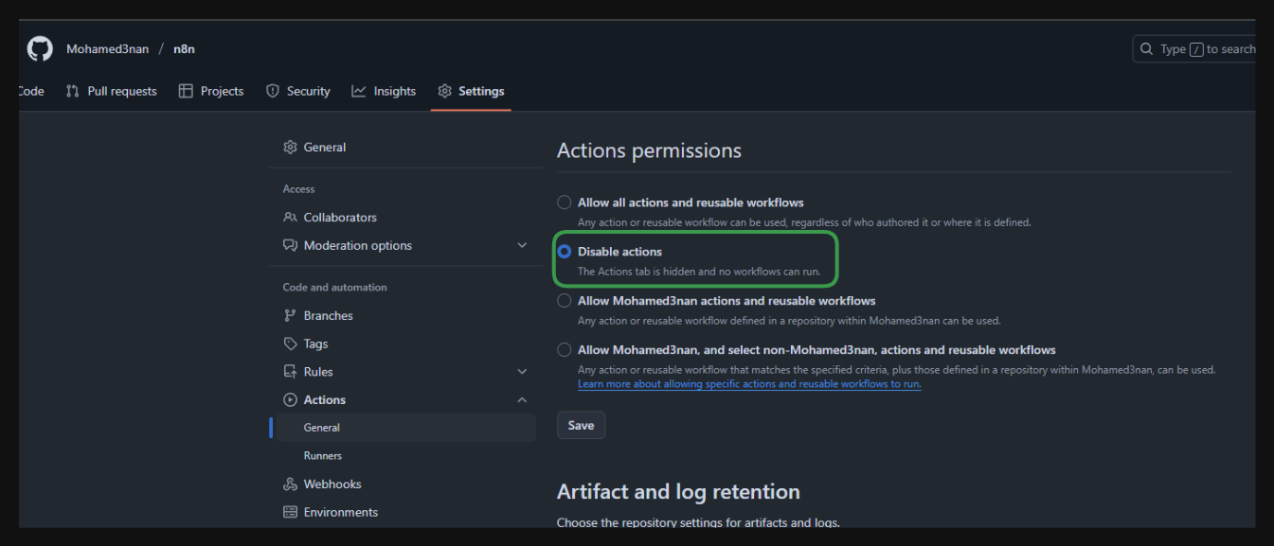Select the Disable actions radio button
This screenshot has height=546, width=1274.
coord(565,252)
